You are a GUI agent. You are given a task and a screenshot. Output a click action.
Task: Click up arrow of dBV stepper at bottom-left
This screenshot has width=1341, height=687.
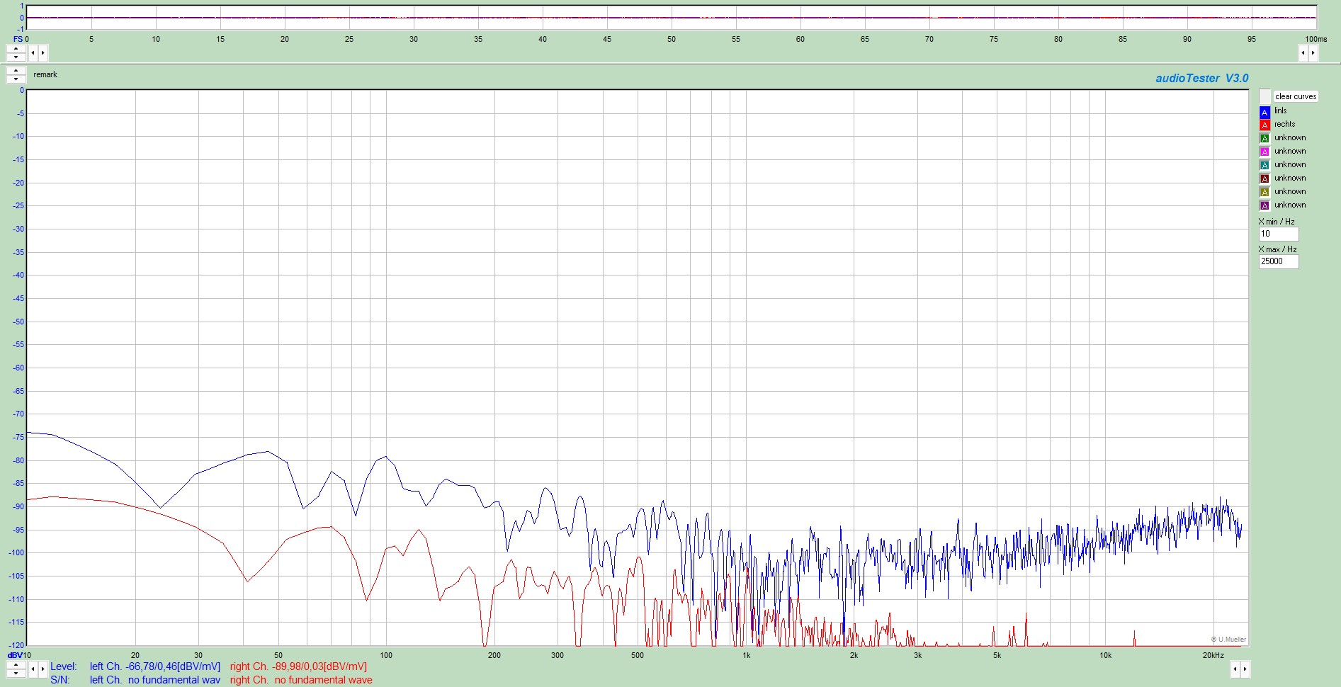[16, 665]
